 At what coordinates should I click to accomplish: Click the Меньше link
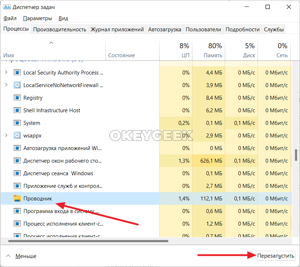pos(26,256)
